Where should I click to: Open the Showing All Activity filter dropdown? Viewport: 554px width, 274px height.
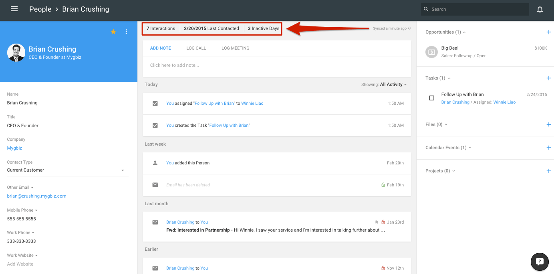(x=392, y=84)
